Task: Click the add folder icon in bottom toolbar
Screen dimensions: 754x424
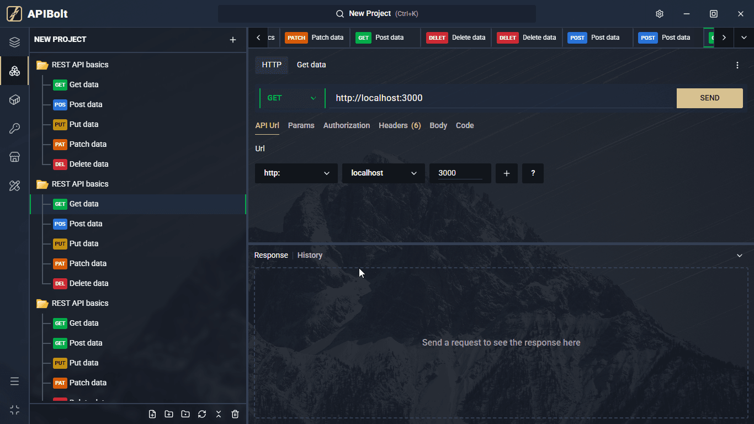Action: 169,414
